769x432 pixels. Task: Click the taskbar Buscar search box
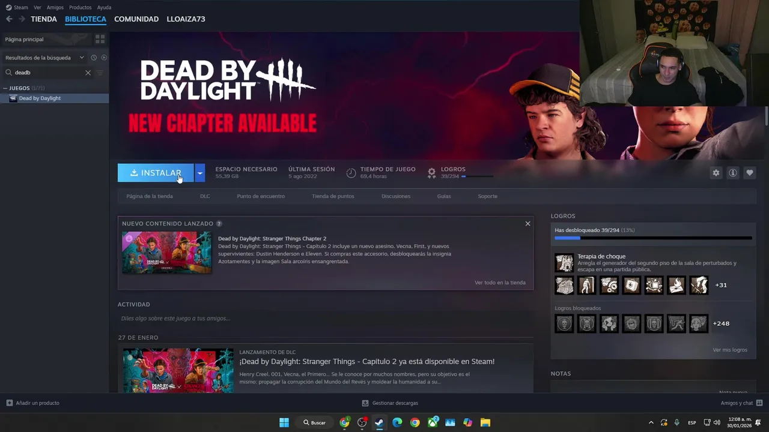pyautogui.click(x=315, y=422)
